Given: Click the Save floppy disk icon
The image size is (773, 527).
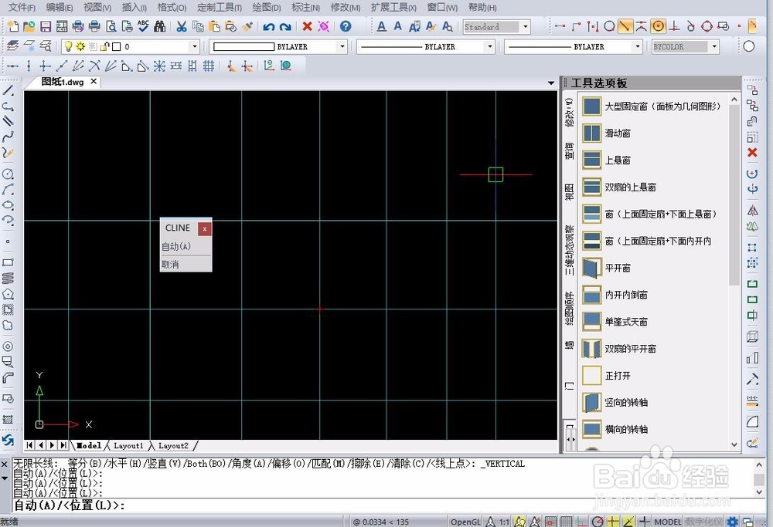Looking at the screenshot, I should click(x=46, y=26).
